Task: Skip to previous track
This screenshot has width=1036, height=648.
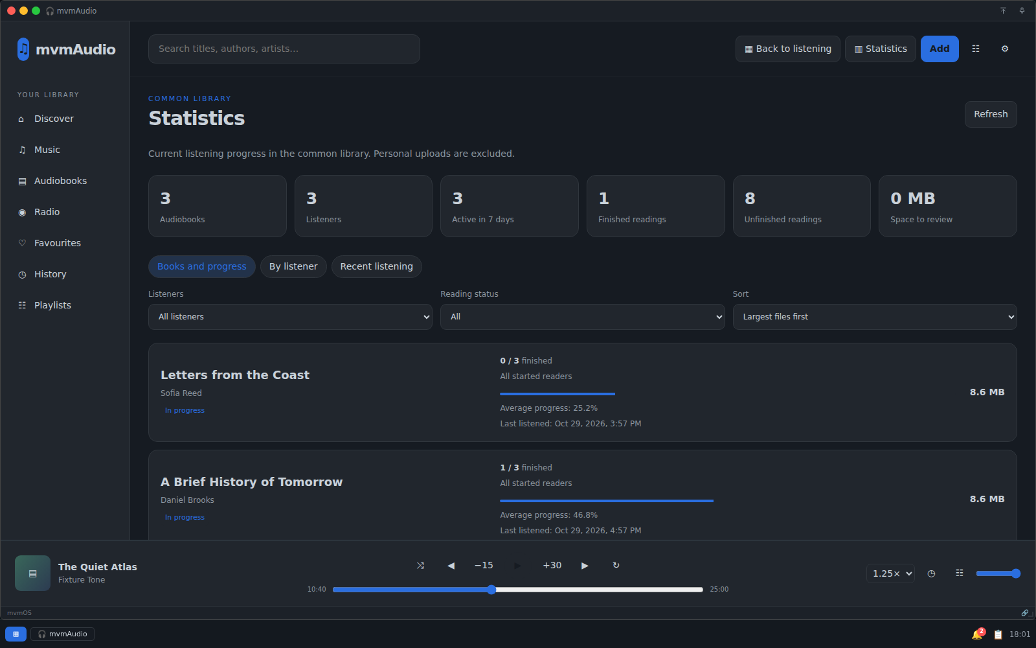Action: [451, 565]
